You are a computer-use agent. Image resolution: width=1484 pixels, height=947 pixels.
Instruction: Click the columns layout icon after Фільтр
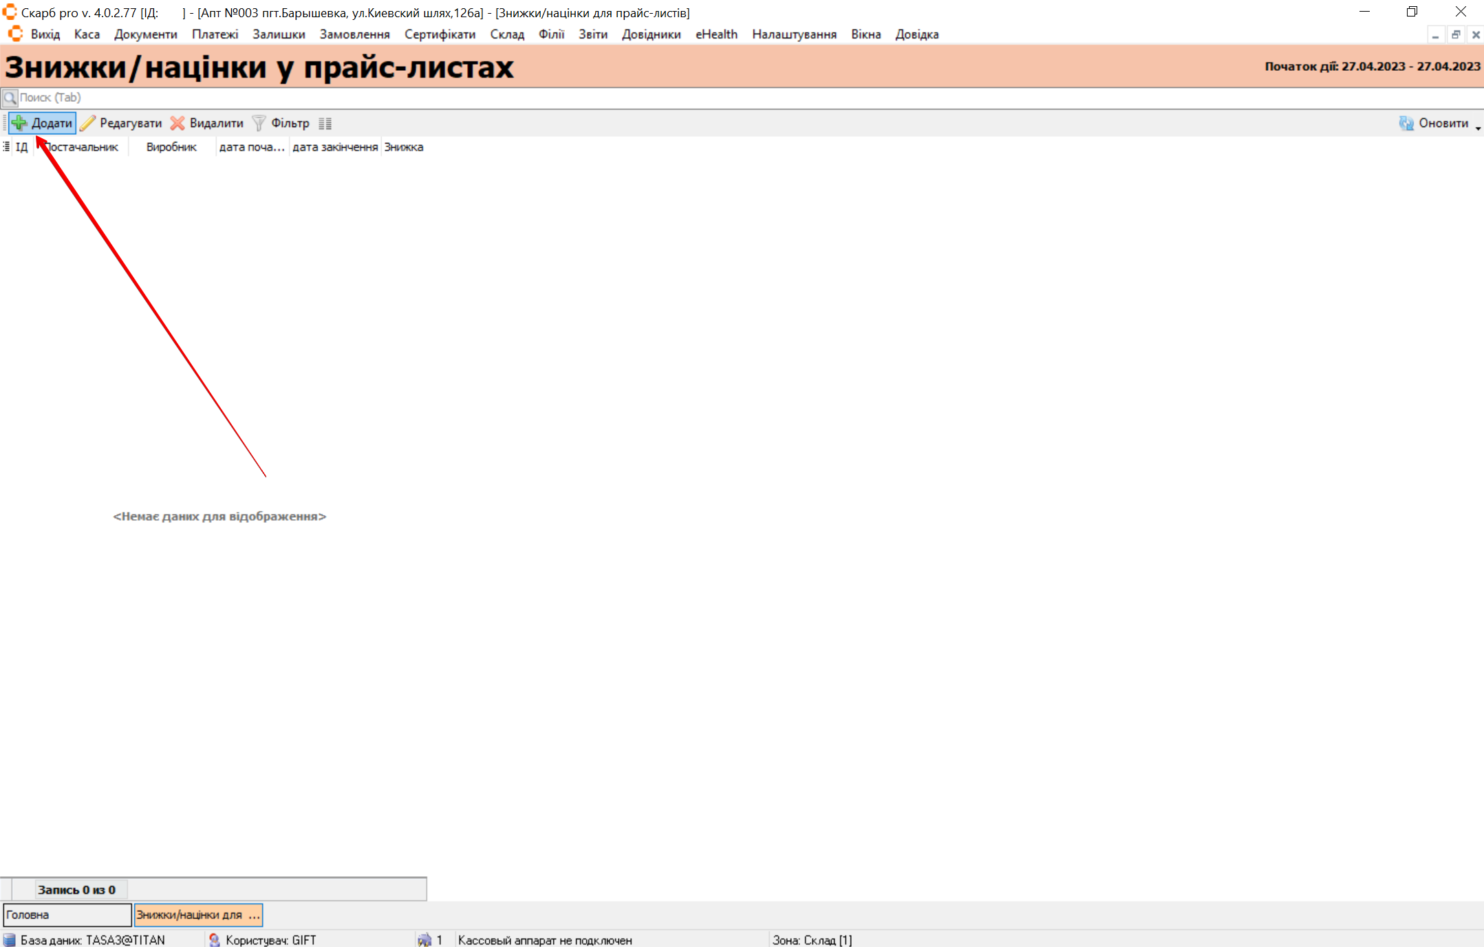point(325,124)
